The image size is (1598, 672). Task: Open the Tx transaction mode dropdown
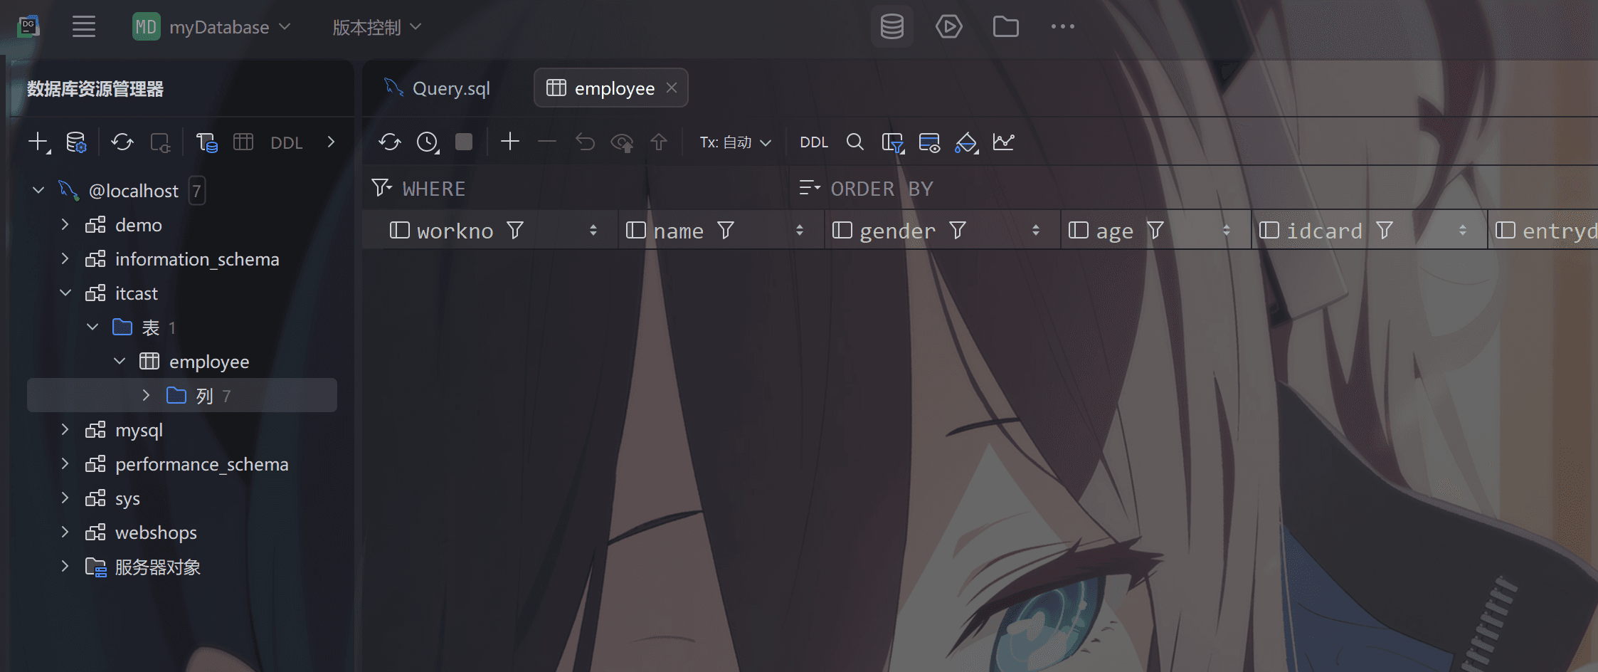click(735, 142)
